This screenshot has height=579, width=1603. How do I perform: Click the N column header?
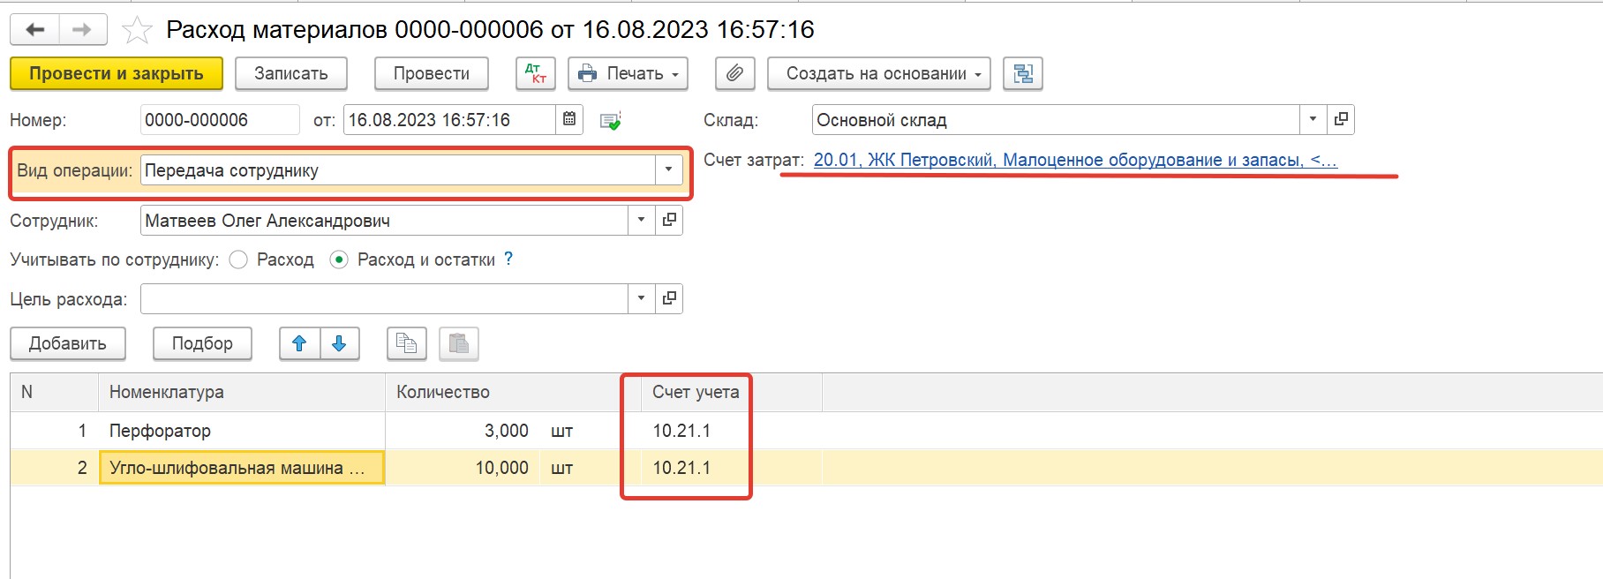55,392
